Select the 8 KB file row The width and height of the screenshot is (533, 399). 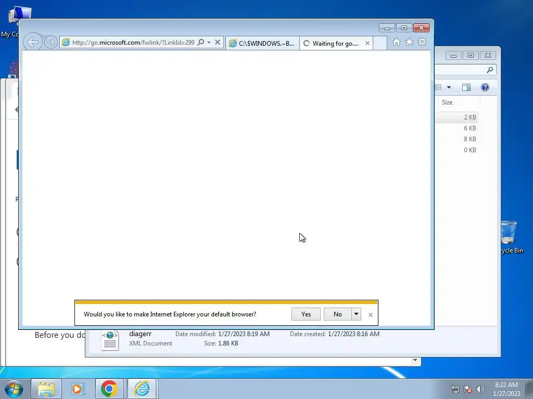[456, 139]
